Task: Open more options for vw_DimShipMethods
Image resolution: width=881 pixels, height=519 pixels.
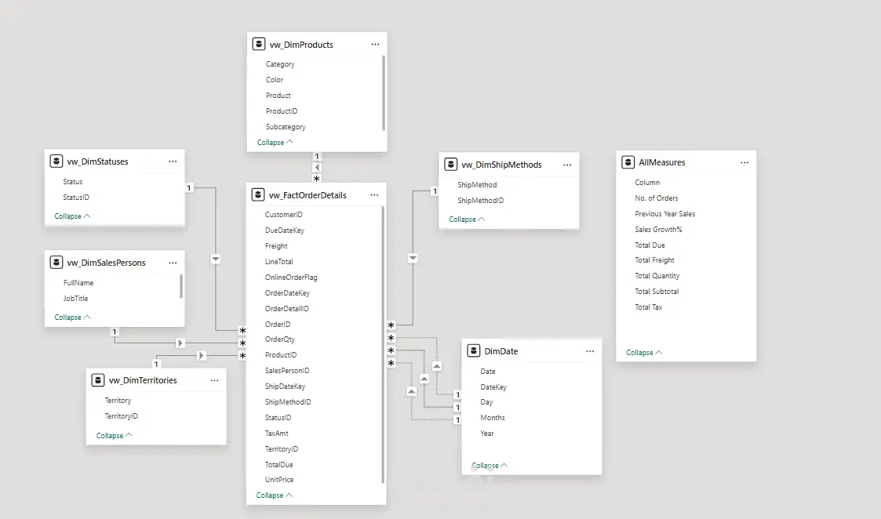Action: [567, 165]
